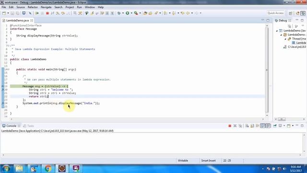Screen dimensions: 307x173
Task: Open the Back navigation history dropdown
Action: (192, 13)
